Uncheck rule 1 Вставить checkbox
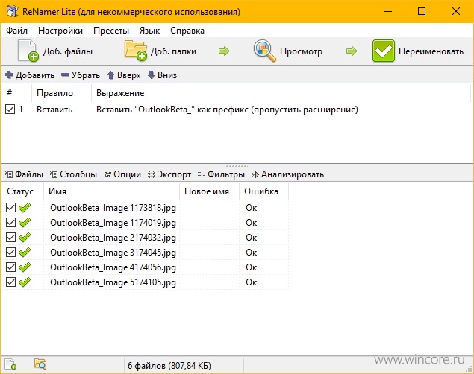 pos(10,110)
